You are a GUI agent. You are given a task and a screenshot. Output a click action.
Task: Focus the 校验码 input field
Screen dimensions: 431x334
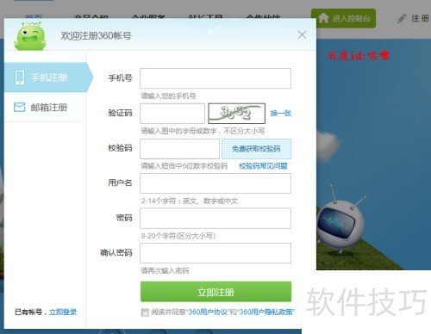pyautogui.click(x=179, y=149)
